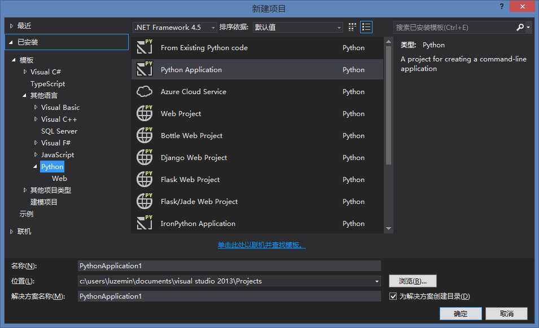Click the 取消 button
The width and height of the screenshot is (539, 328).
[506, 313]
